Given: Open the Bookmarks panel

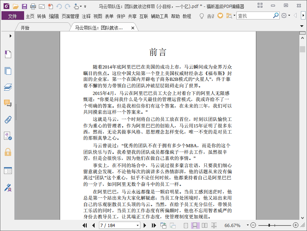Looking at the screenshot, I should click(8, 54).
